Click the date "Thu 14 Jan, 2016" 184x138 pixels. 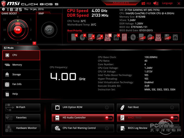click(34, 9)
